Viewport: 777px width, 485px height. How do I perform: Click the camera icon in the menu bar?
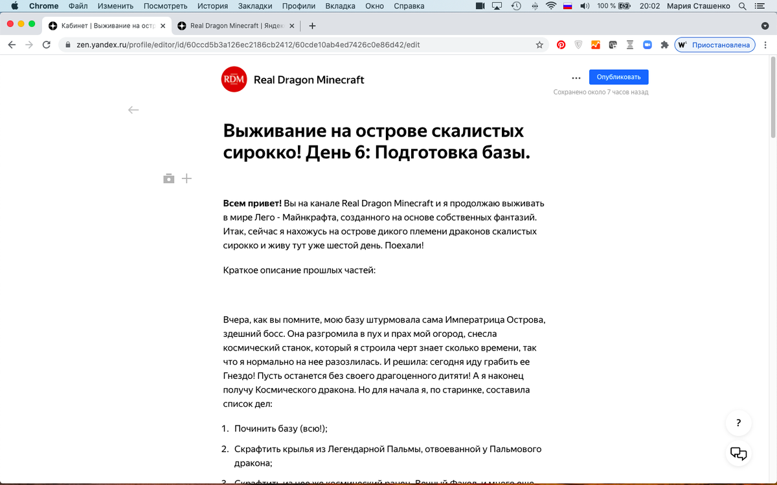480,6
